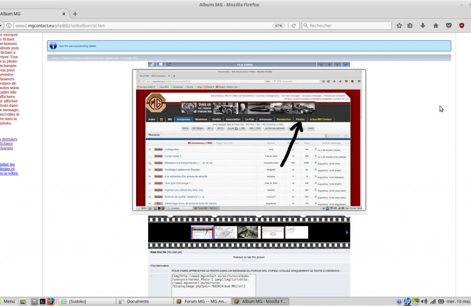Show site information icon in address bar
Screen dimensions: 471x306
tap(9, 26)
